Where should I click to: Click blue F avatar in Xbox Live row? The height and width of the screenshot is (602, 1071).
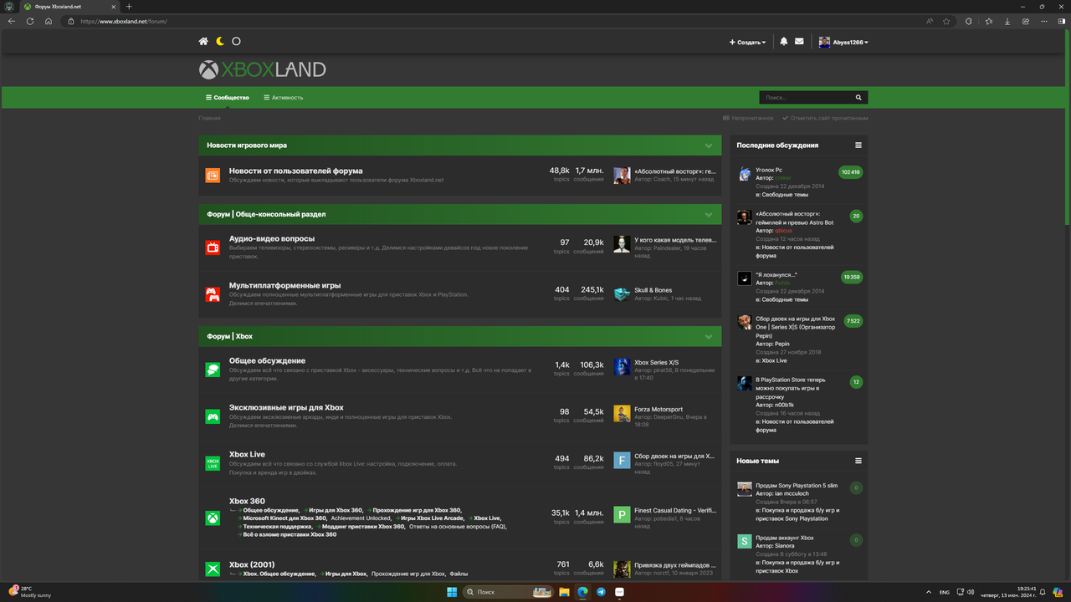(622, 461)
